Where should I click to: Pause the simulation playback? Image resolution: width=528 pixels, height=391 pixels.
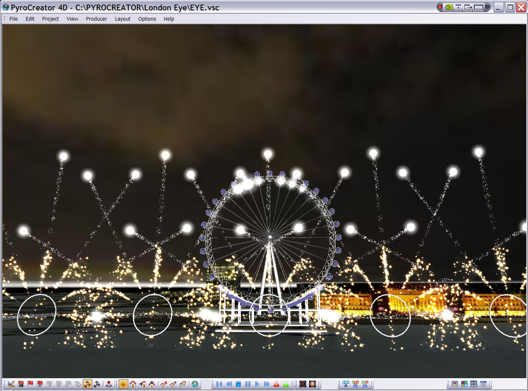247,384
